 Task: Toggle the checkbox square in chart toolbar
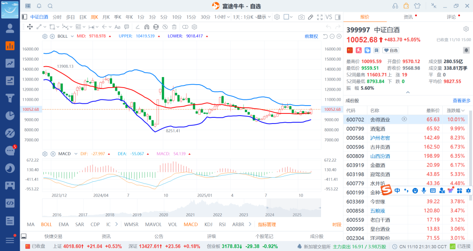pyautogui.click(x=286, y=17)
